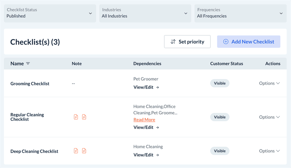This screenshot has width=291, height=168.
Task: Click first note icon for Regular Cleaning Checklist
Action: [x=76, y=117]
